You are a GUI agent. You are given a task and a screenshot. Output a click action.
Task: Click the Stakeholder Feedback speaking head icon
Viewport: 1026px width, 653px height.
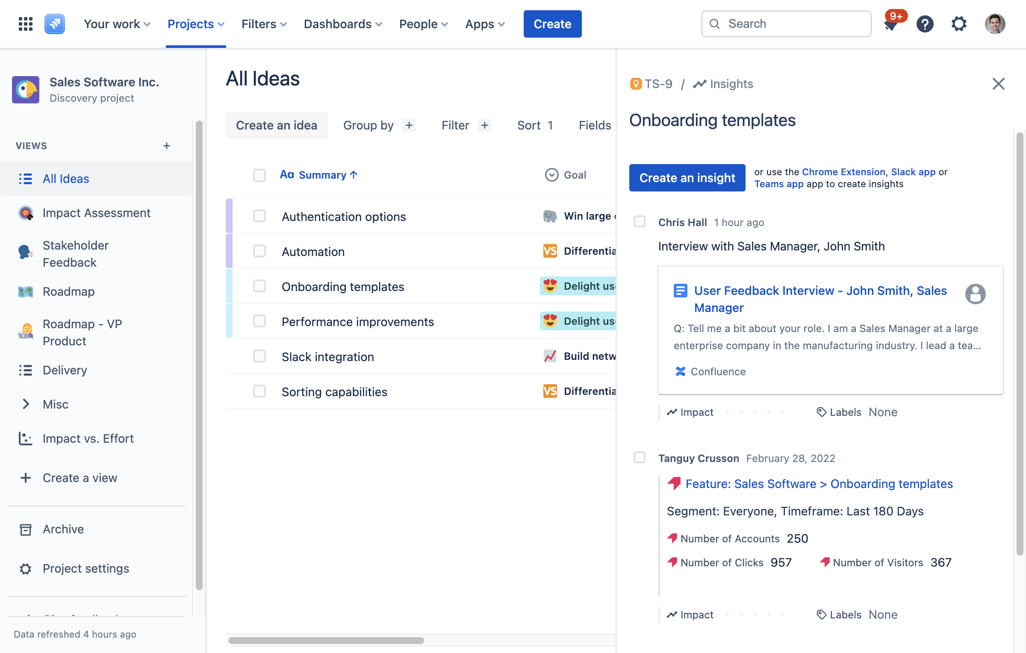pyautogui.click(x=26, y=252)
